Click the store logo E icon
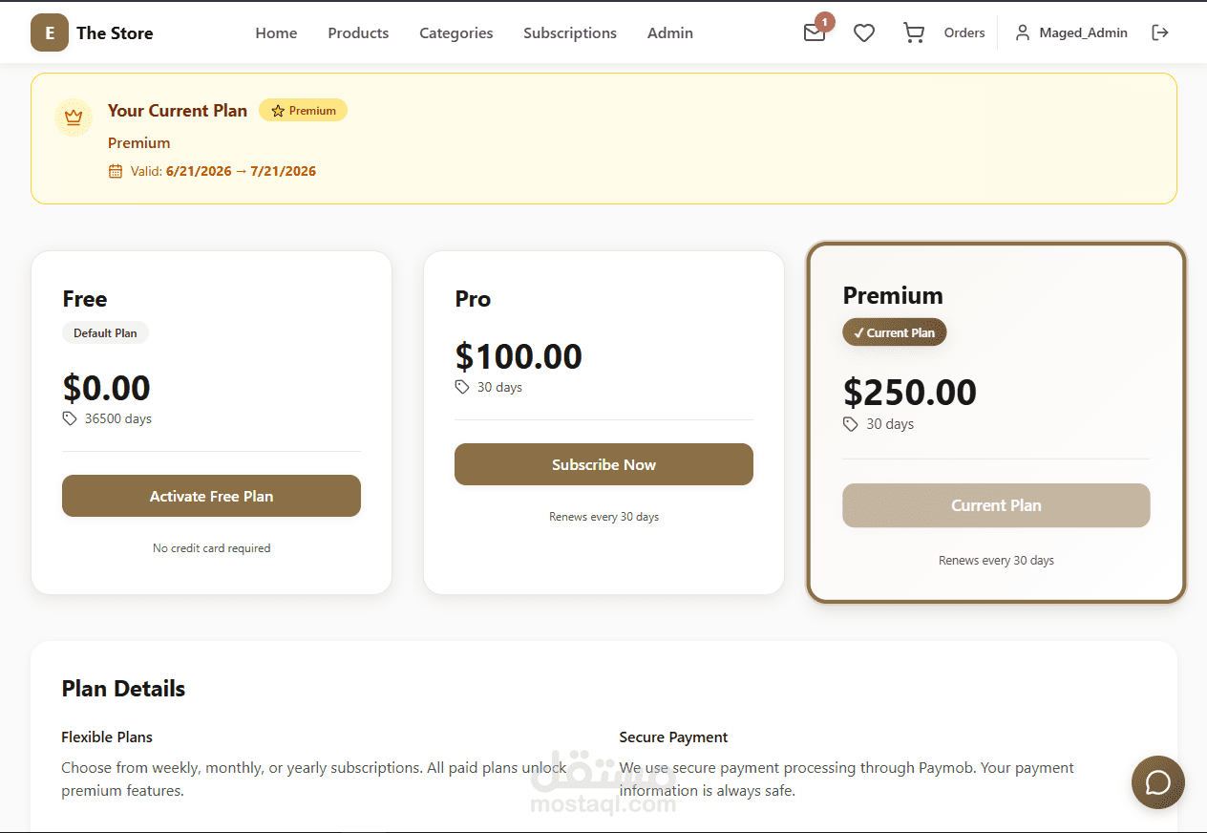Screen dimensions: 1207x833 coord(50,32)
